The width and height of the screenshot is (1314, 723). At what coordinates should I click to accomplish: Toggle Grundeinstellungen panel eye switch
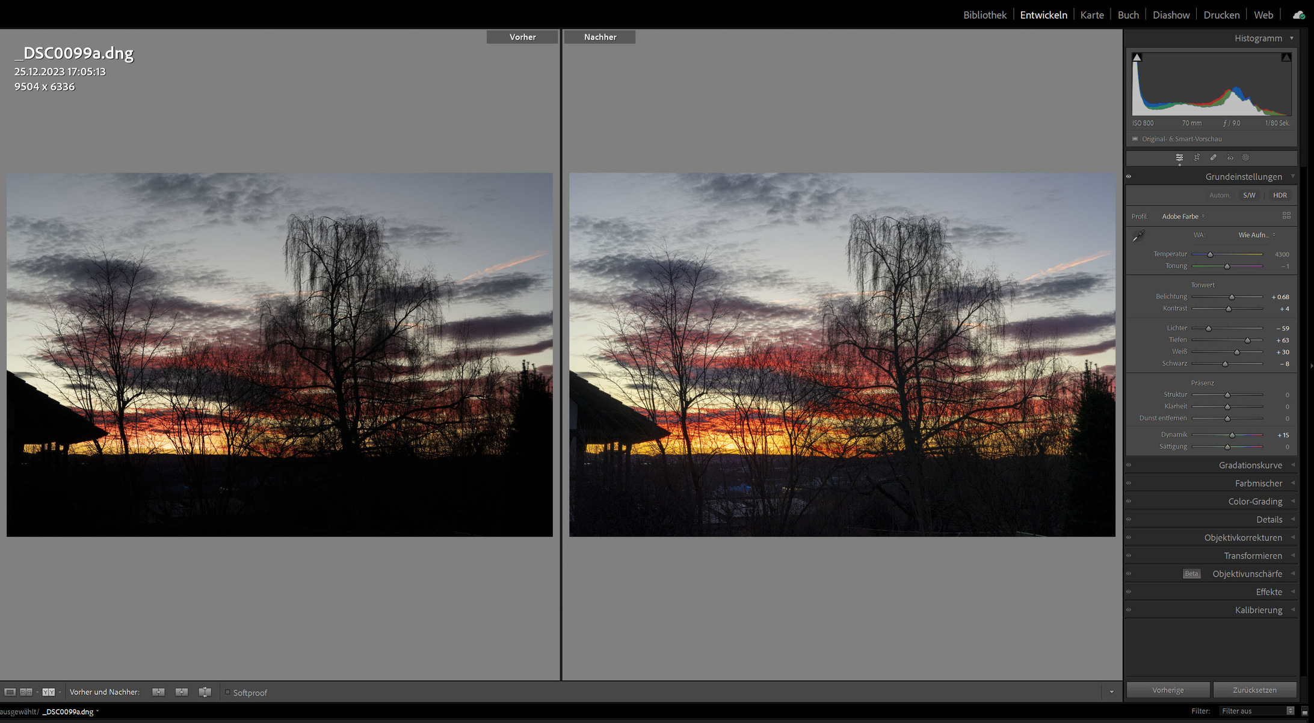(1129, 177)
